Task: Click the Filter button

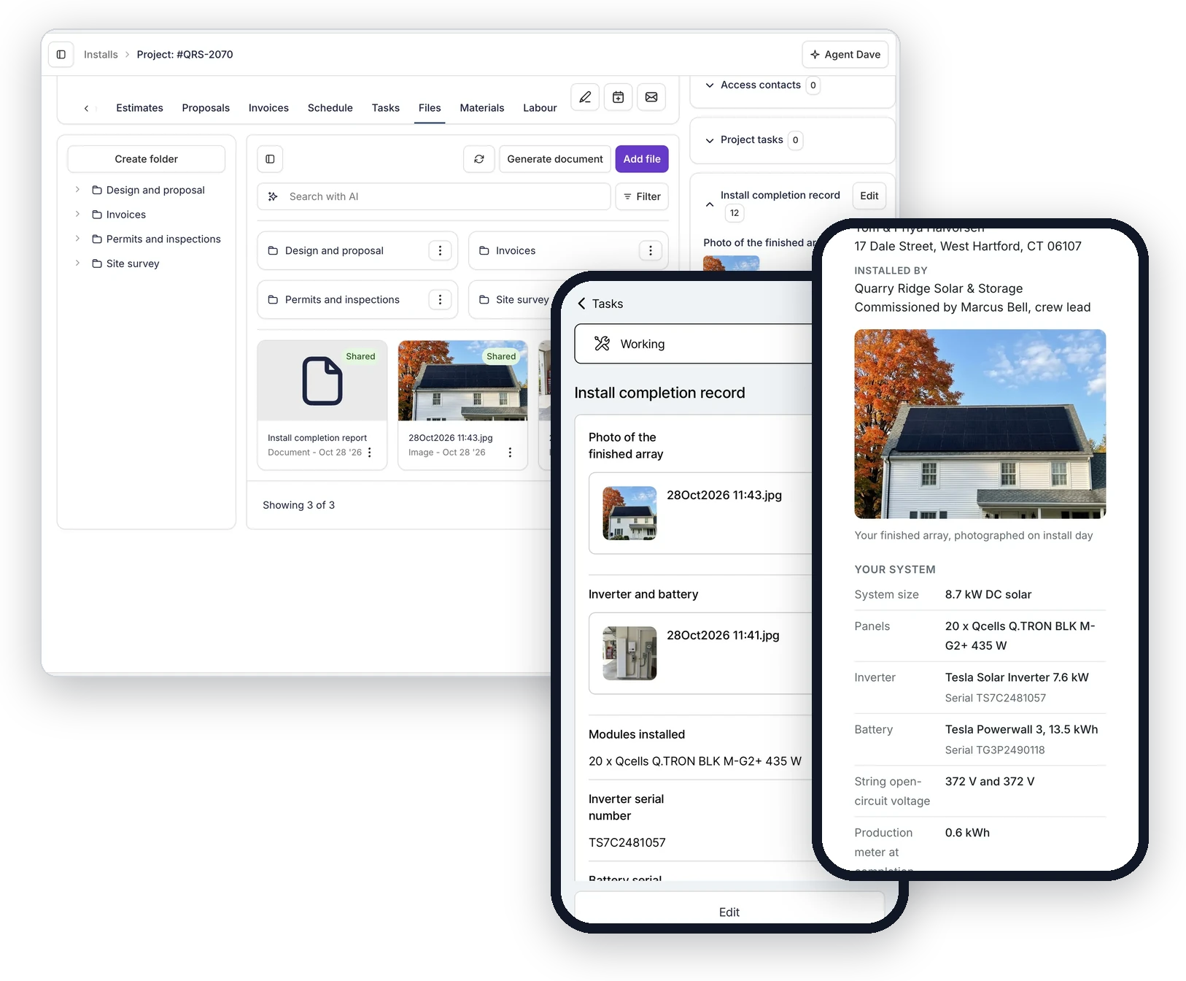Action: point(642,197)
